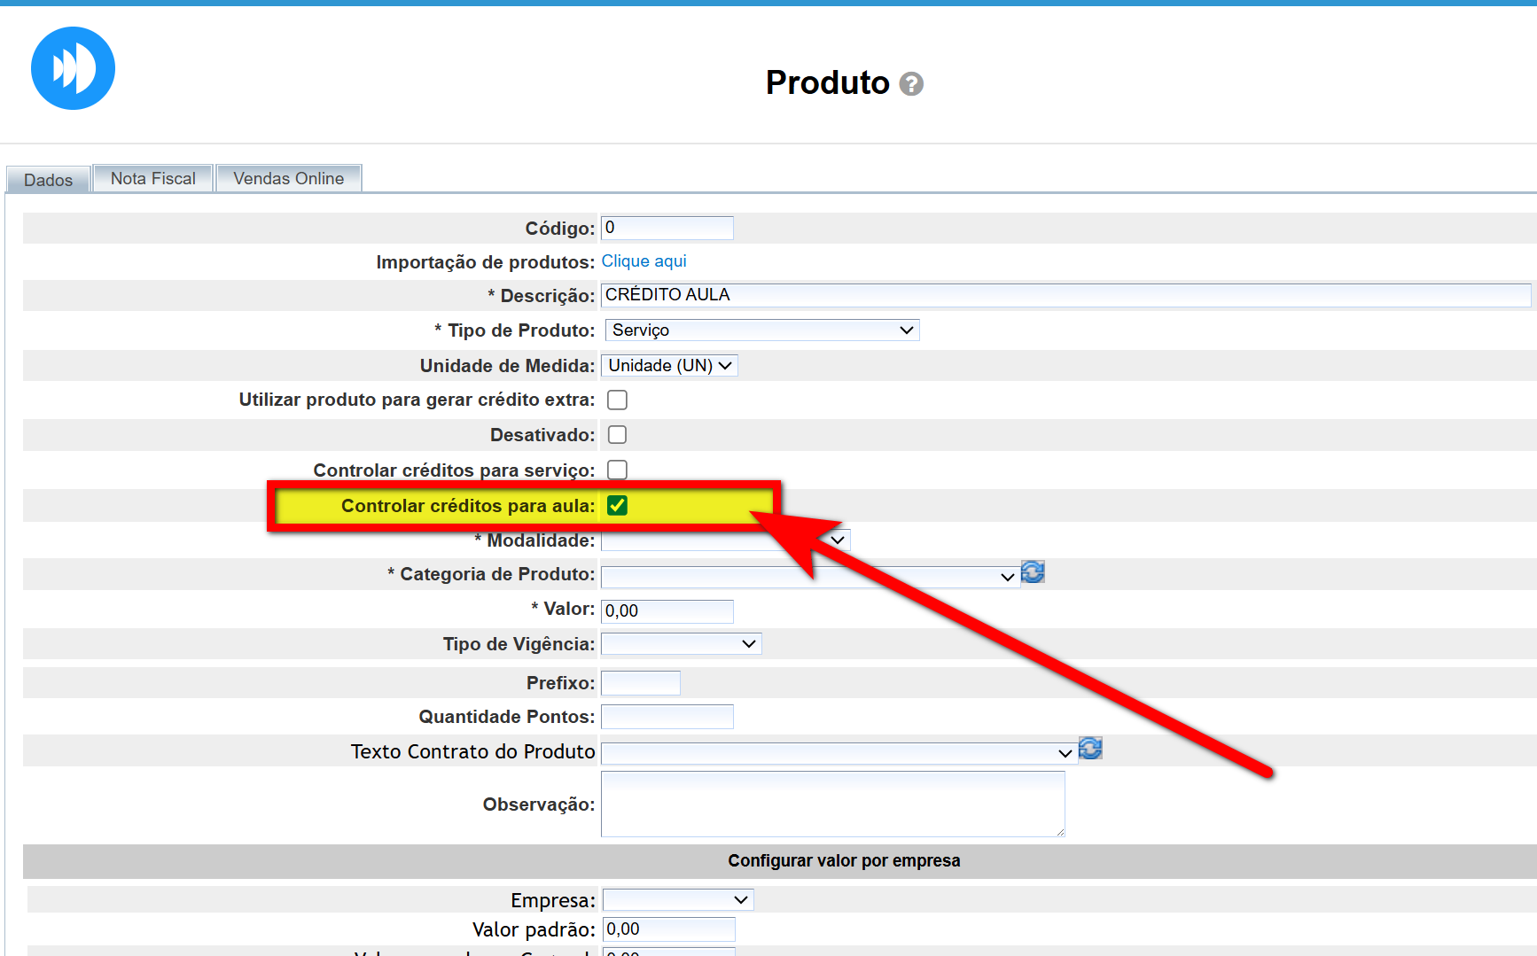1537x956 pixels.
Task: Expand the Categoria de Produto dropdown
Action: (809, 577)
